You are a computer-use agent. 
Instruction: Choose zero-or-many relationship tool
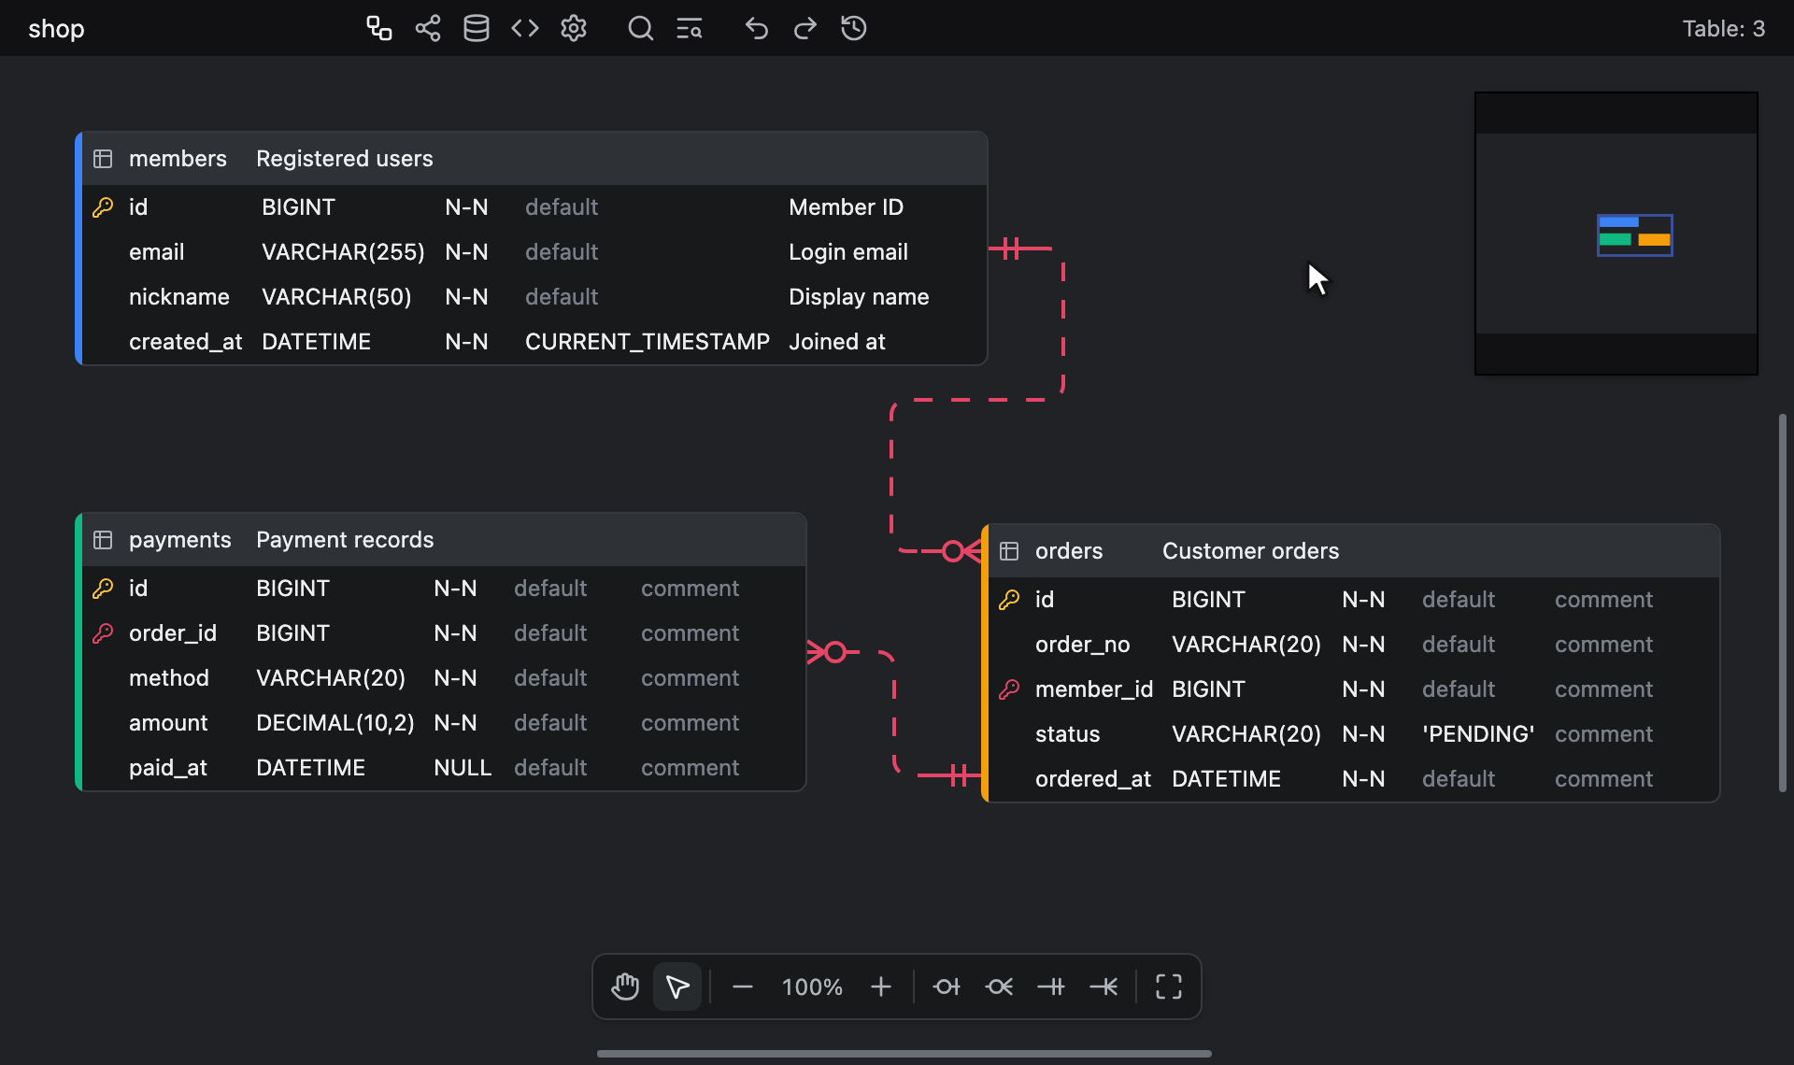(999, 987)
